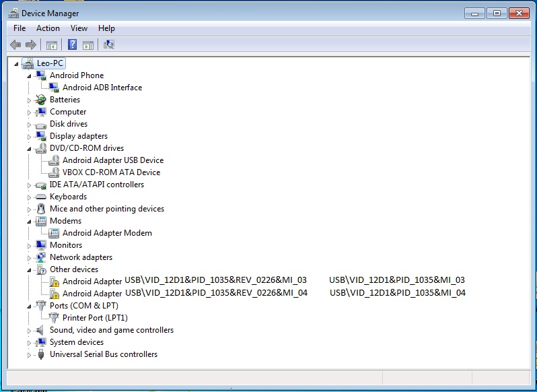Click the Ports (COM & LPT) category icon
537x392 pixels.
(x=41, y=306)
